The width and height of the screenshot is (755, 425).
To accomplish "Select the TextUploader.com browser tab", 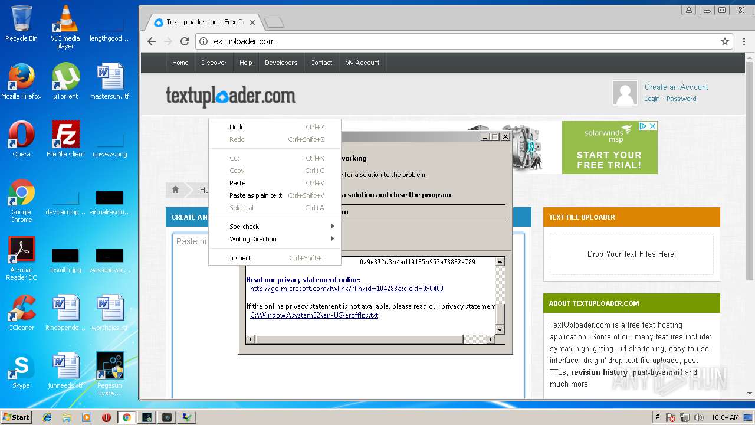I will [205, 22].
